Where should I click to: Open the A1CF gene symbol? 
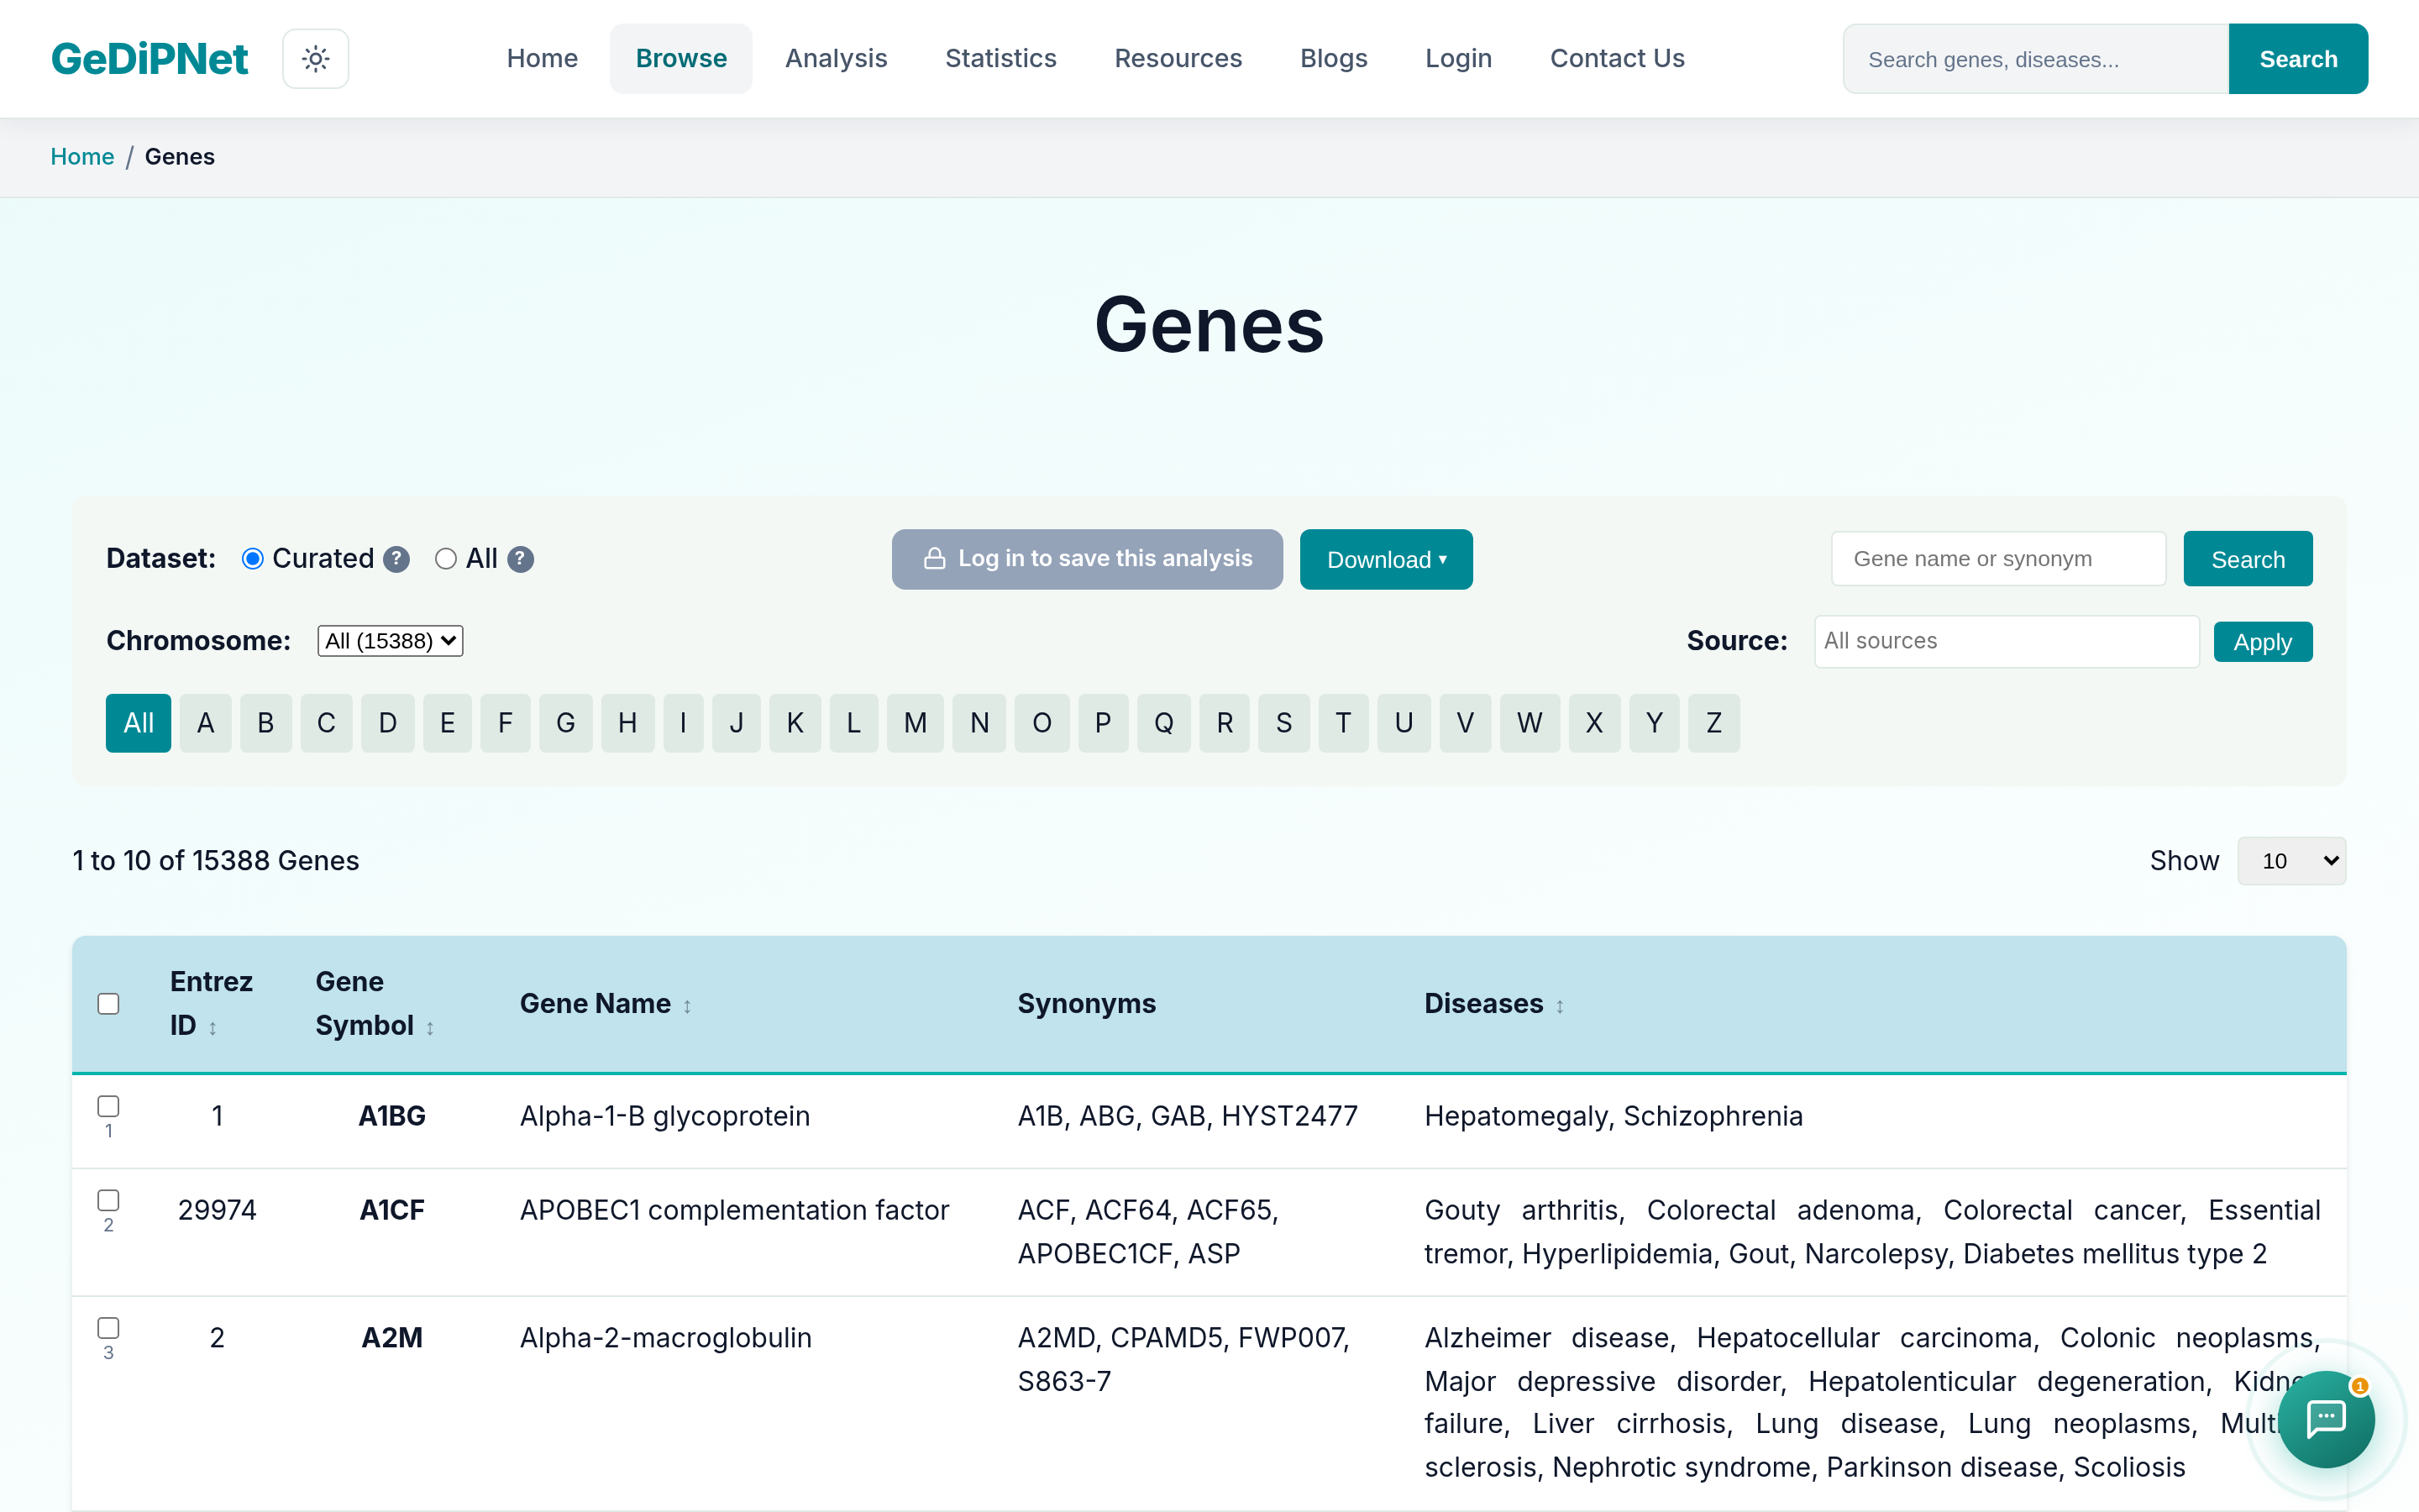pos(392,1210)
